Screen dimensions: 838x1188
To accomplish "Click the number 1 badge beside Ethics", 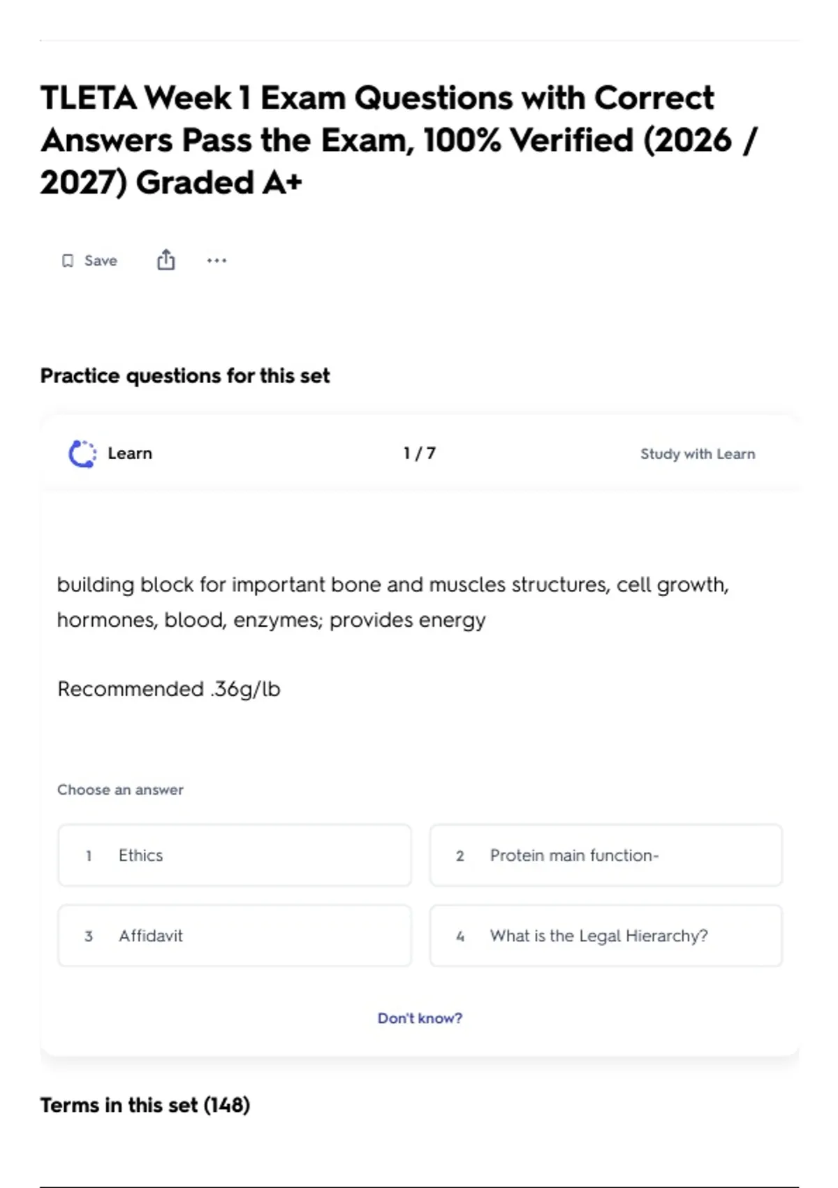I will click(x=89, y=856).
